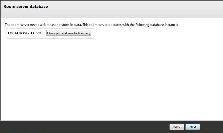Click the dark footer bar left of Back
Screen dimensions: 223x133
(x=86, y=127)
